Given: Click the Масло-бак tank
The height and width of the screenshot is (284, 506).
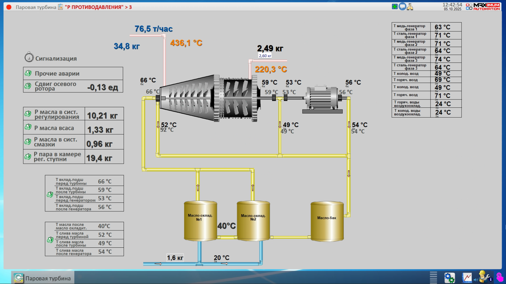Looking at the screenshot, I should pos(327,221).
